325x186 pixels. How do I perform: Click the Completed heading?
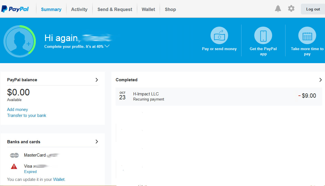coord(126,80)
